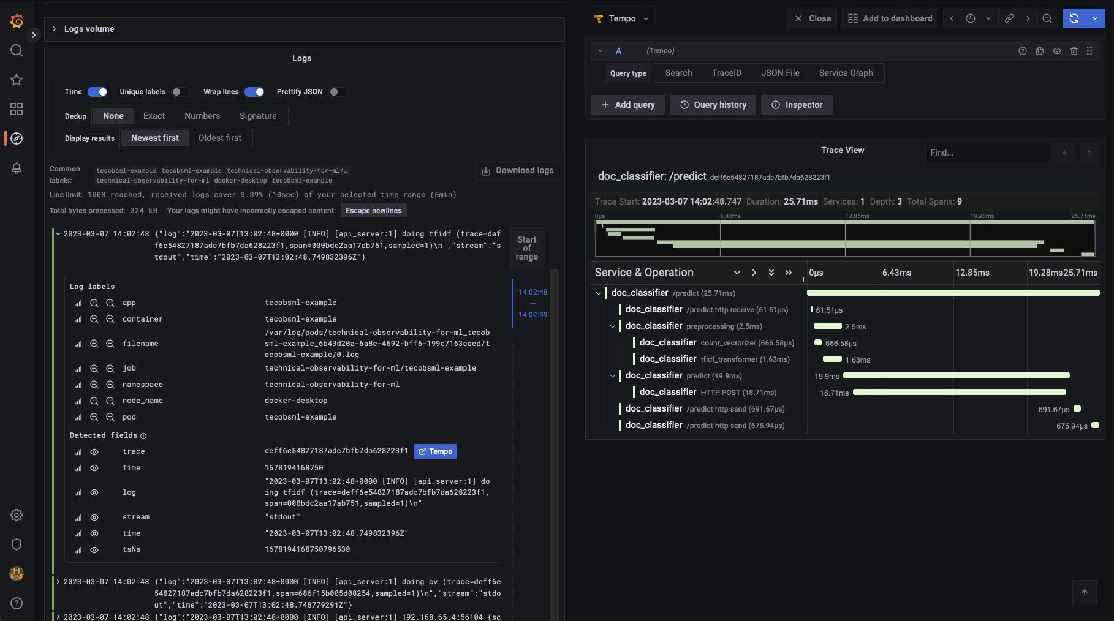This screenshot has height=621, width=1114.
Task: Grab query A drag handle icon
Action: click(1089, 51)
